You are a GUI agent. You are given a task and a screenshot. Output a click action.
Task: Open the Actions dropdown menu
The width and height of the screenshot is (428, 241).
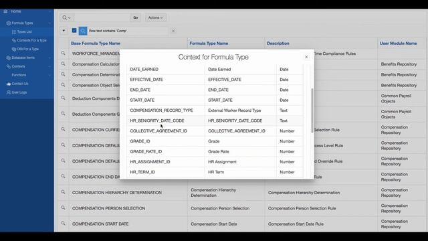click(x=155, y=18)
